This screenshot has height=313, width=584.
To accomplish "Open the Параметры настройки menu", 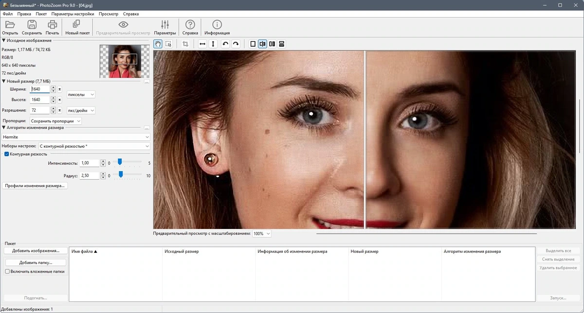I will [73, 14].
